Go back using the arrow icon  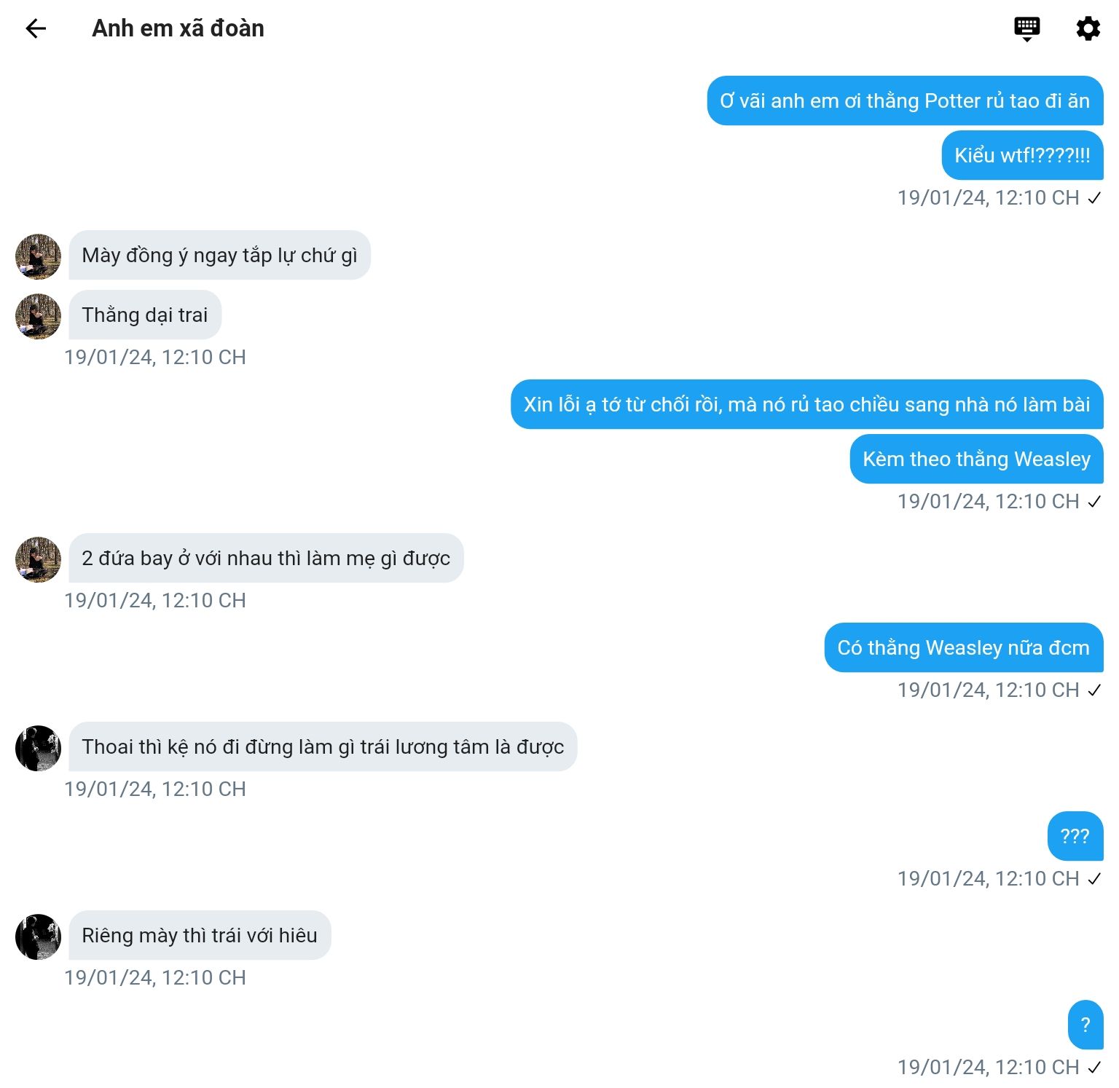point(36,28)
